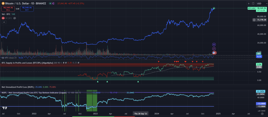
Task: Click the purple star event icon
Action: (x=214, y=44)
